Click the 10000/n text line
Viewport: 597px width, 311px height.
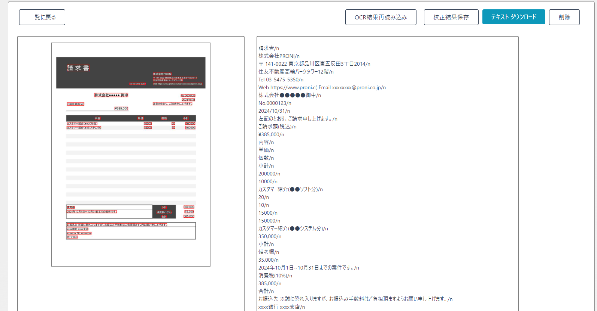(268, 181)
